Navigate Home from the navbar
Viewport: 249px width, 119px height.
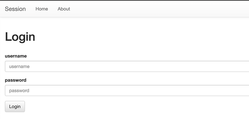coord(42,9)
